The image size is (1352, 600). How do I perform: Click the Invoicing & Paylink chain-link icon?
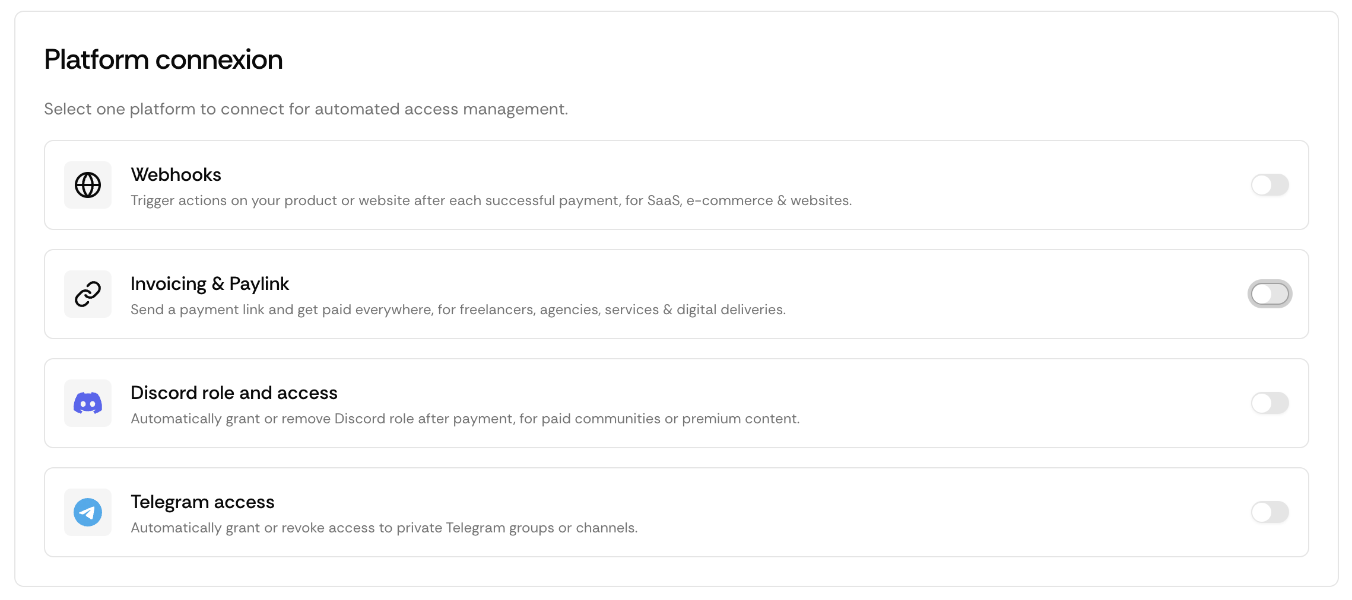point(88,294)
